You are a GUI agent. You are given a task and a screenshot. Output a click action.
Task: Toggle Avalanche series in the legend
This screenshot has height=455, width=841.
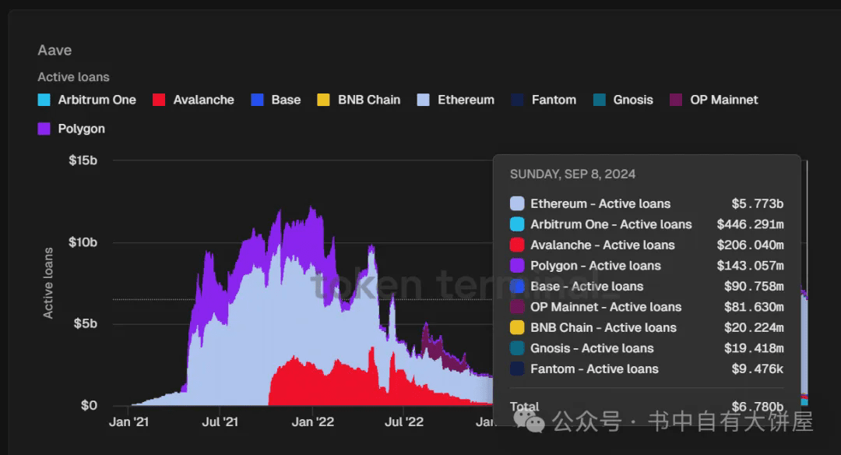pos(193,100)
